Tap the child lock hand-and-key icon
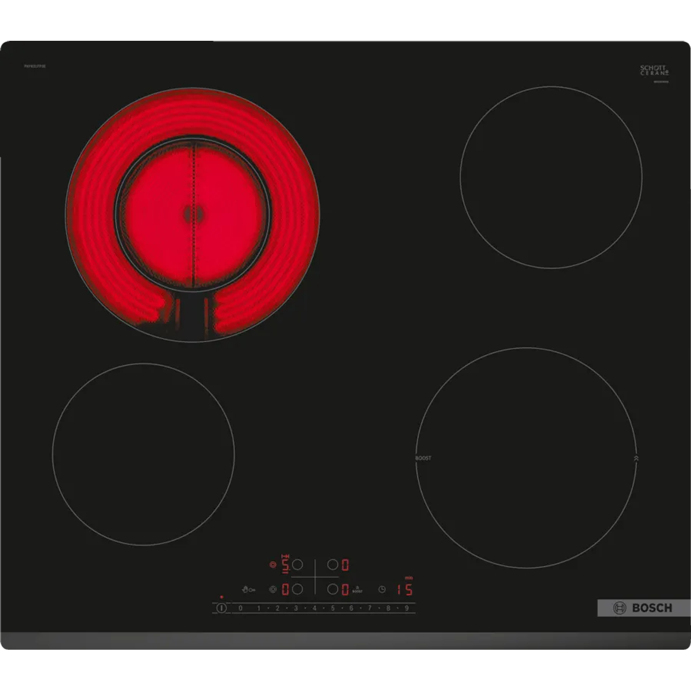 249,589
